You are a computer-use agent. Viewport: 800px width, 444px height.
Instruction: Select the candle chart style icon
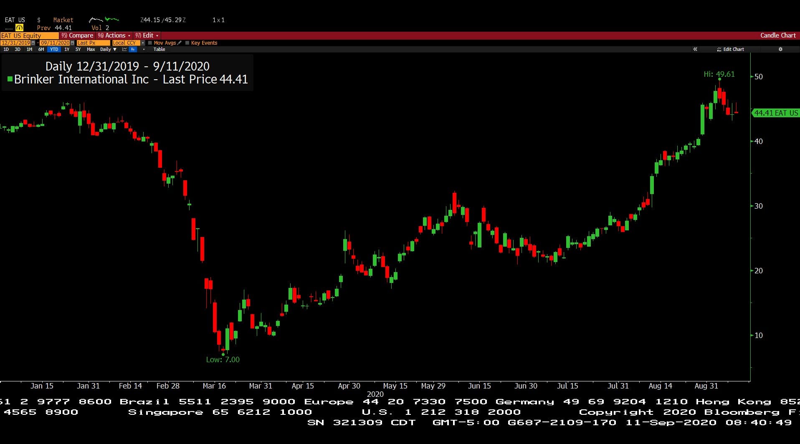(x=133, y=49)
